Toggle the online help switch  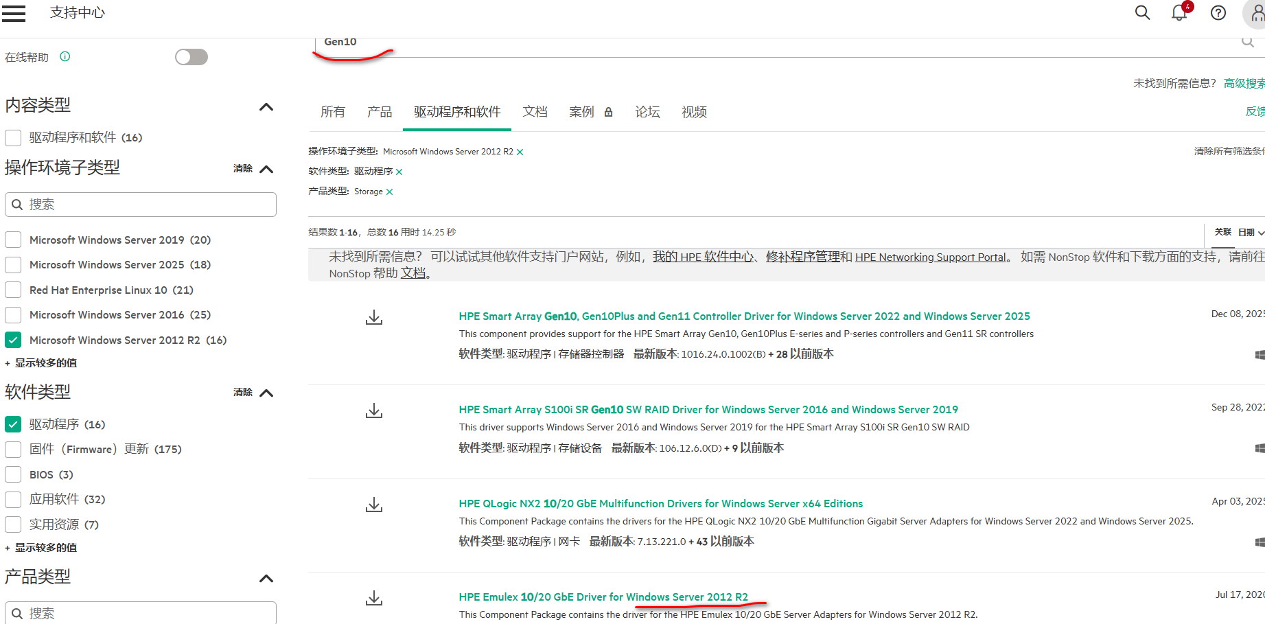click(192, 57)
